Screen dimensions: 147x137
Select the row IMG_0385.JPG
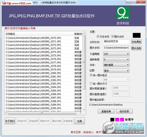click(x=44, y=91)
